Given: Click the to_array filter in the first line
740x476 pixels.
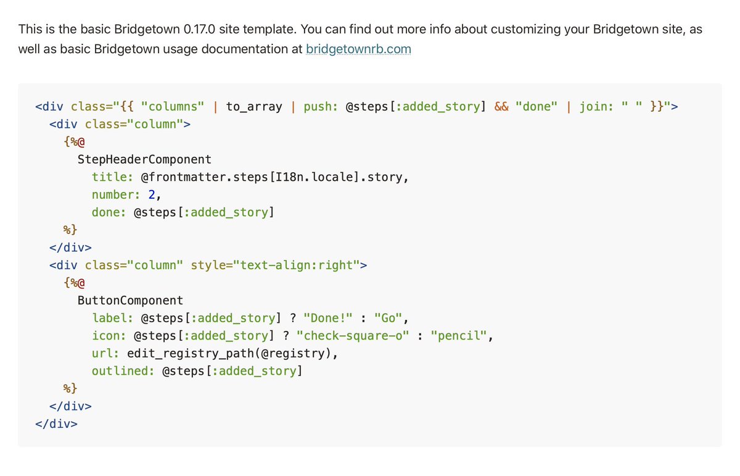Looking at the screenshot, I should (253, 107).
